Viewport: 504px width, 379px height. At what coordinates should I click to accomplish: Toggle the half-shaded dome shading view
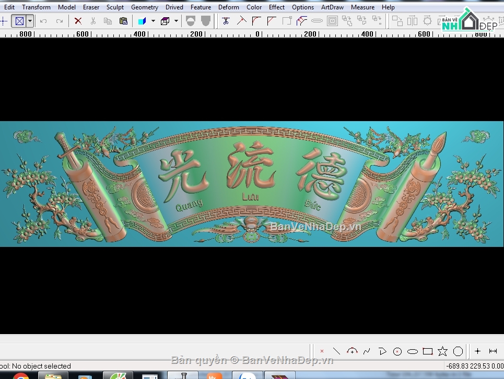point(191,21)
